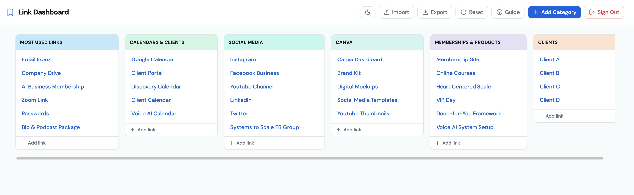Image resolution: width=634 pixels, height=195 pixels.
Task: Sign out of the dashboard
Action: (x=604, y=12)
